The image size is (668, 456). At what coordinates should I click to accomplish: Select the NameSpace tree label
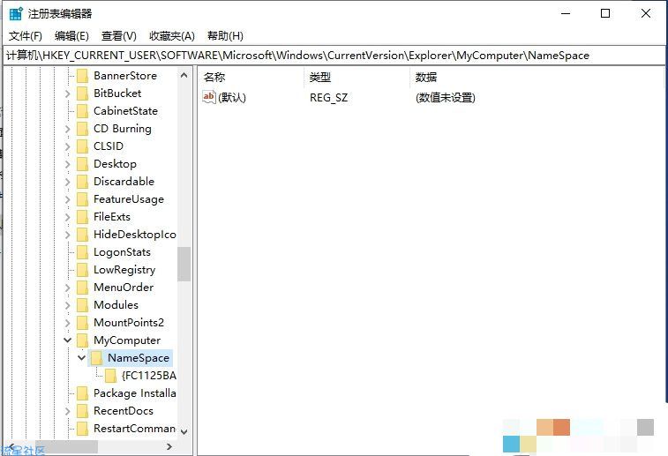139,358
